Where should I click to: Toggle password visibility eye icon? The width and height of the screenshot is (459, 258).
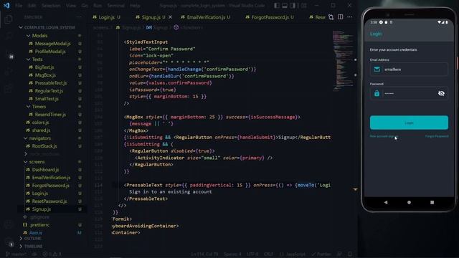pyautogui.click(x=441, y=93)
